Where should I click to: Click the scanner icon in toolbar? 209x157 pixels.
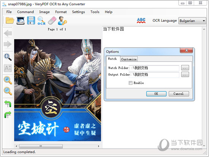pyautogui.click(x=21, y=21)
